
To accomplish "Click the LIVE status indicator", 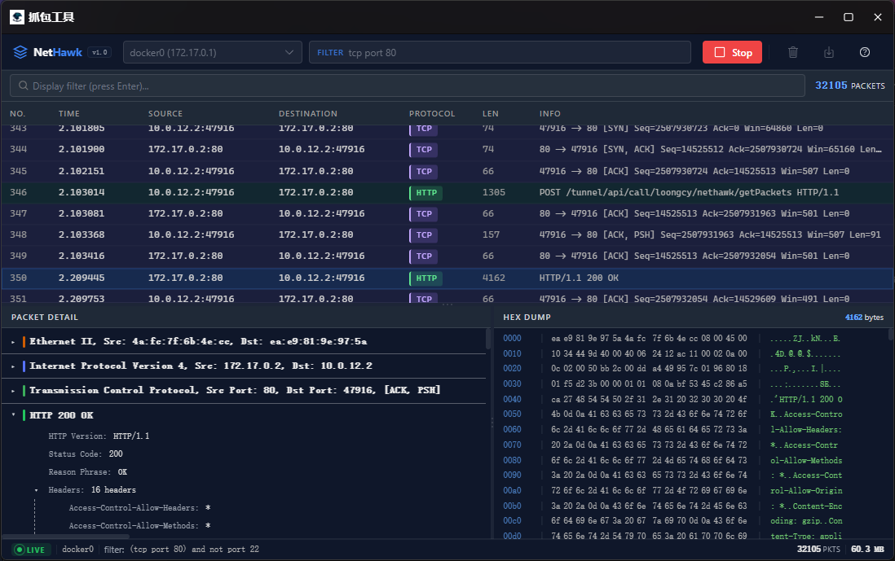I will (33, 550).
